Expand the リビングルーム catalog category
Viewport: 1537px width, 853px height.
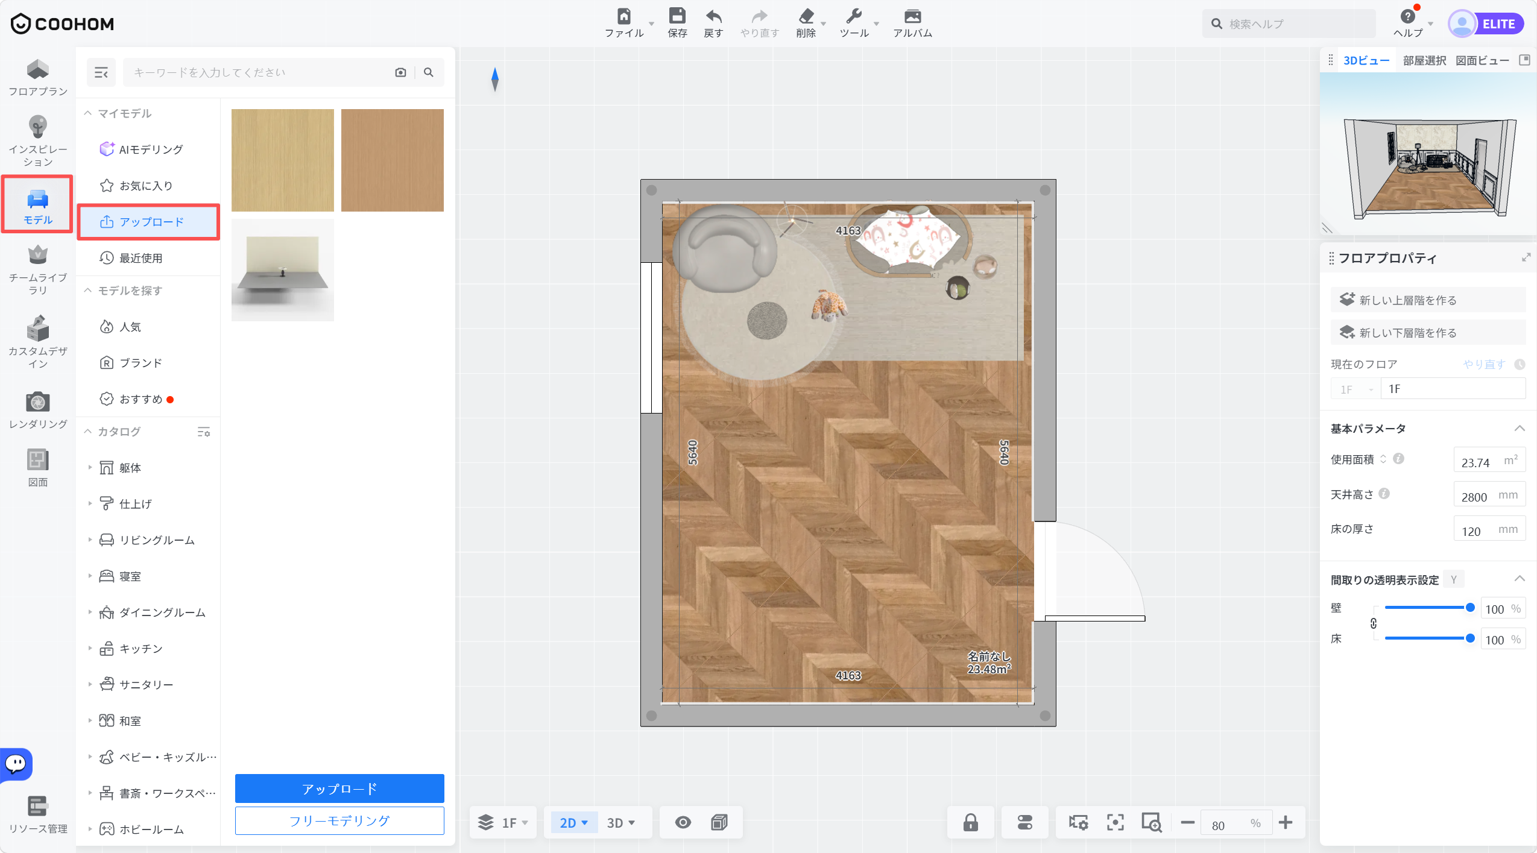90,540
